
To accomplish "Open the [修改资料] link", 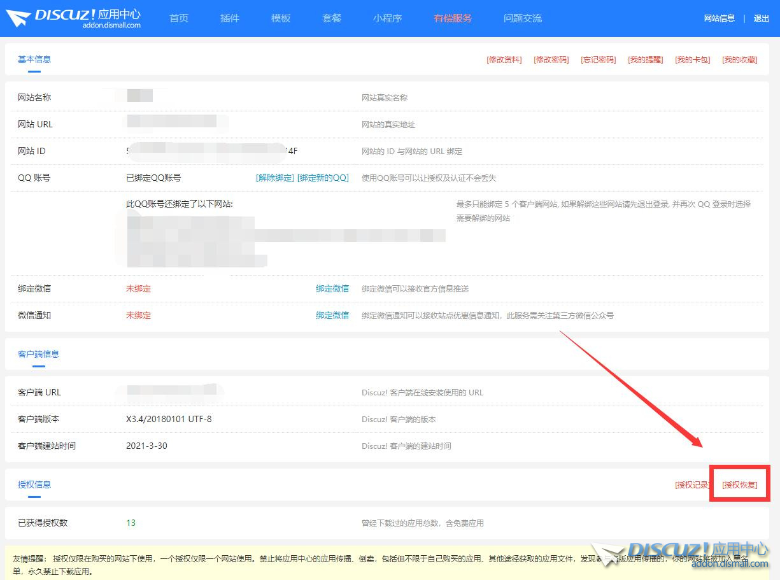I will (x=504, y=60).
